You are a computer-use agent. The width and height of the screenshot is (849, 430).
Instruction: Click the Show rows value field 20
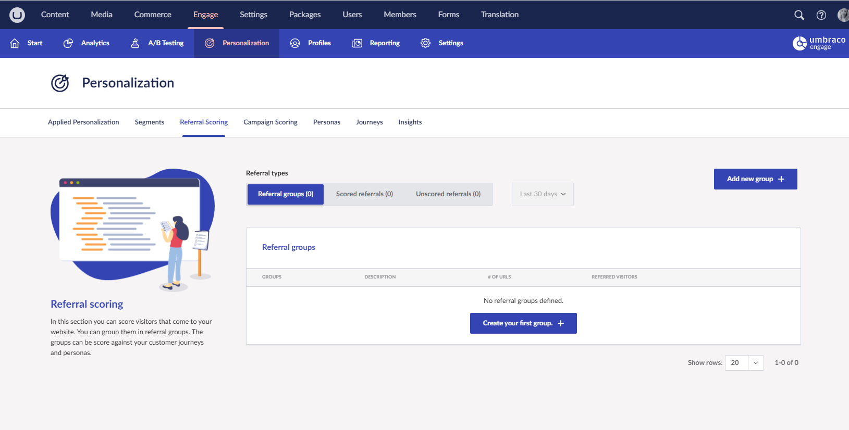(x=736, y=363)
